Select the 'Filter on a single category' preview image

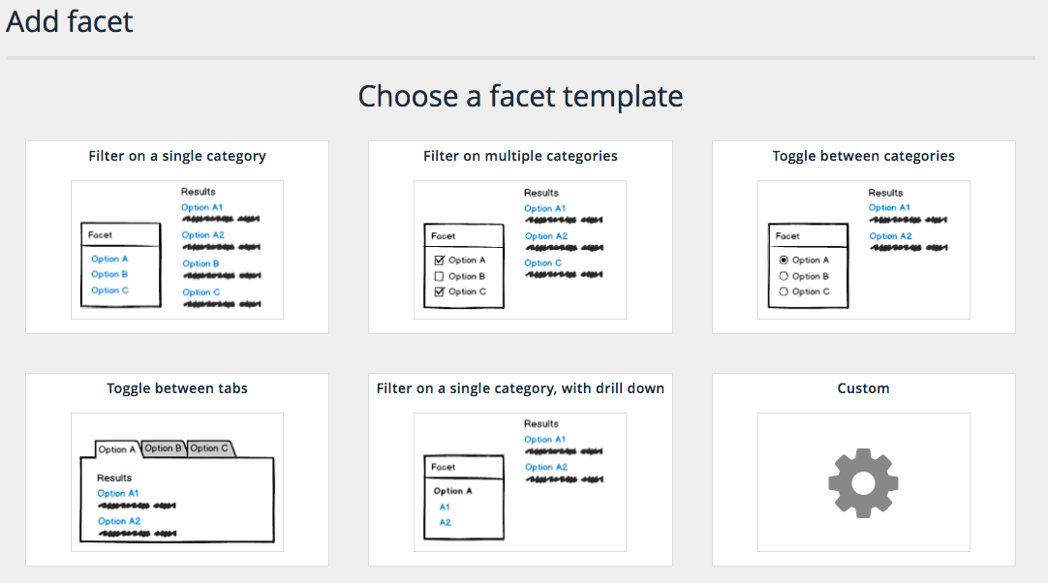click(x=177, y=249)
